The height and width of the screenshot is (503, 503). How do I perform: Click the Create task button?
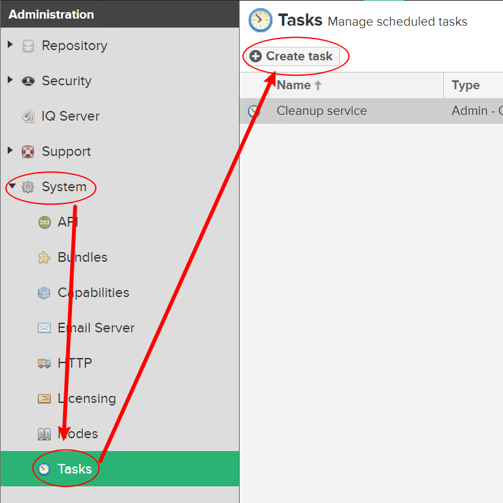[293, 56]
